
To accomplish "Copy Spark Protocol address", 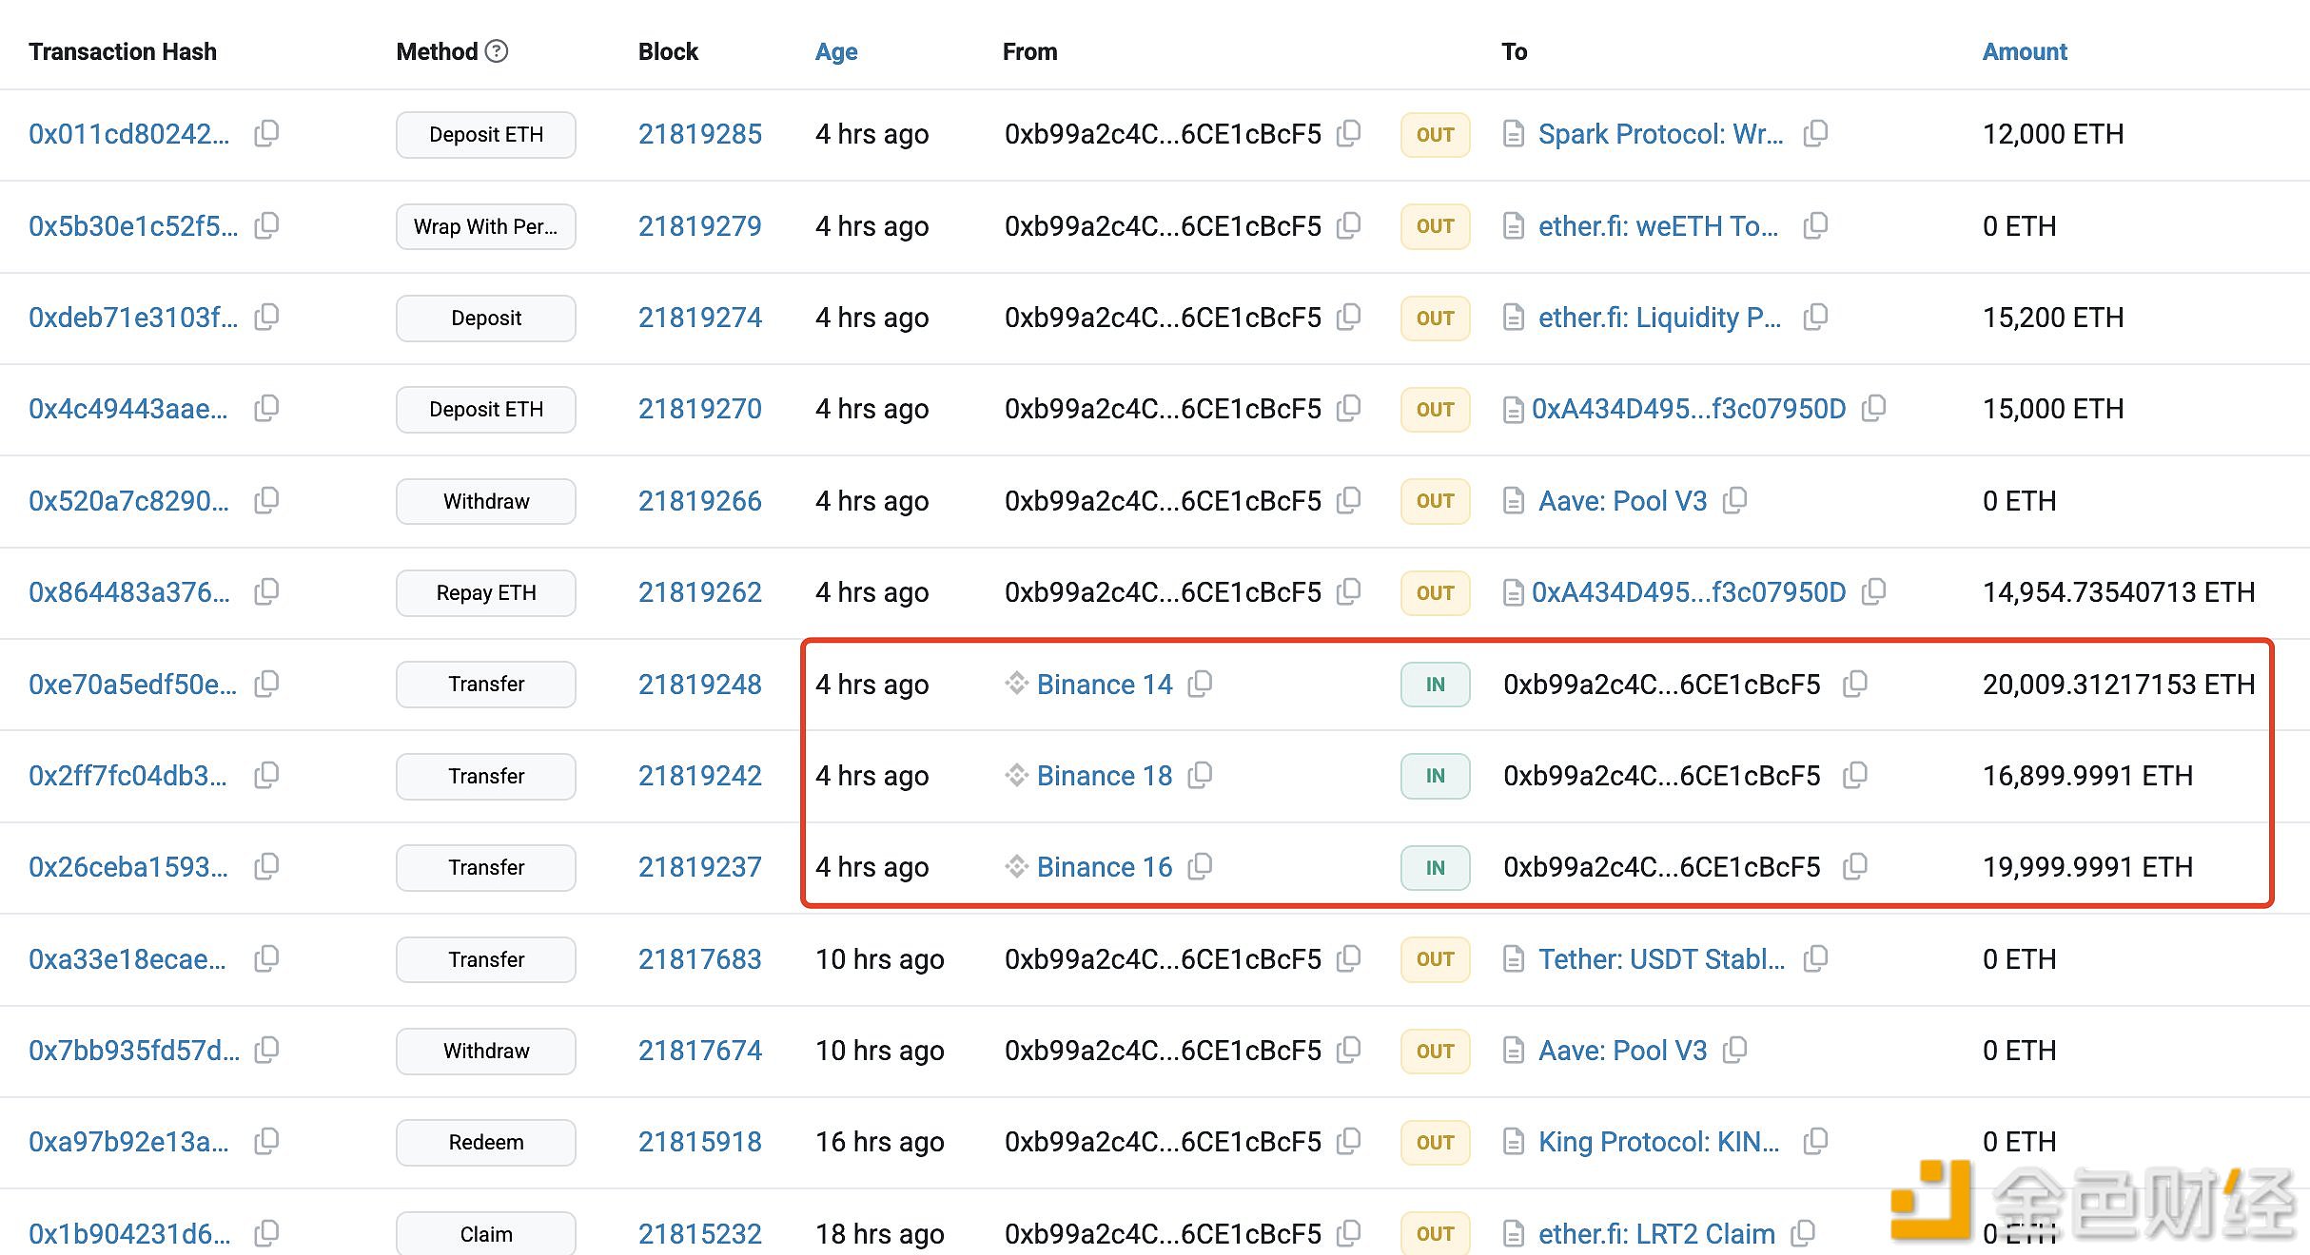I will pyautogui.click(x=1815, y=134).
